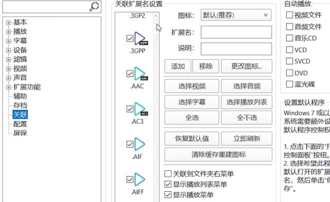Enable 关联到文件夹右菜单 checkbox
The image size is (330, 202).
168,174
